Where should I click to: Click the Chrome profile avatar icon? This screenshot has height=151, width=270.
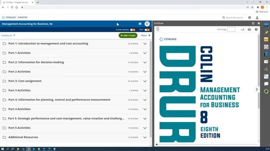pyautogui.click(x=262, y=8)
